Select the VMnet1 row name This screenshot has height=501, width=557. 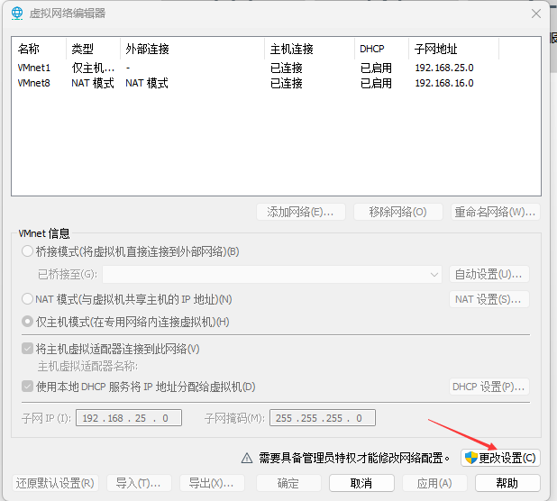(x=34, y=68)
